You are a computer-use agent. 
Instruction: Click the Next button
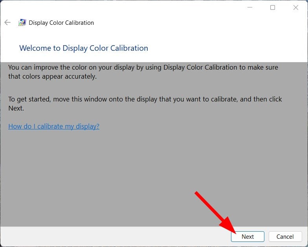point(247,236)
